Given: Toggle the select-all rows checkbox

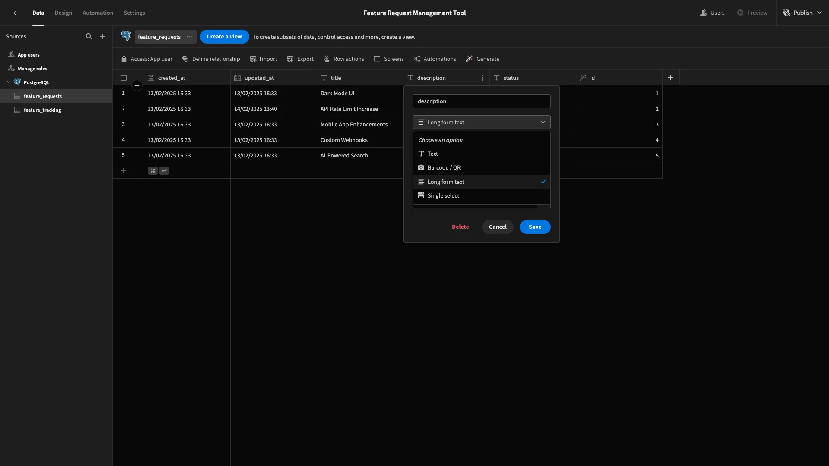Looking at the screenshot, I should (124, 78).
